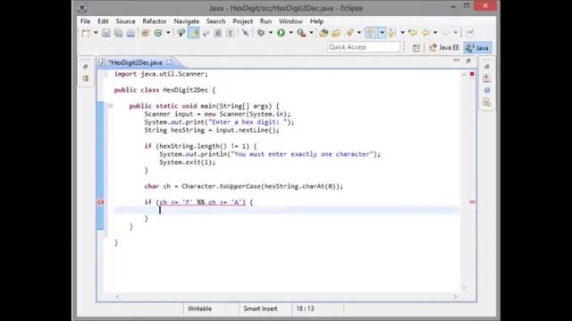Maximize the editor area
Viewport: 572px width, 321px height.
(468, 61)
